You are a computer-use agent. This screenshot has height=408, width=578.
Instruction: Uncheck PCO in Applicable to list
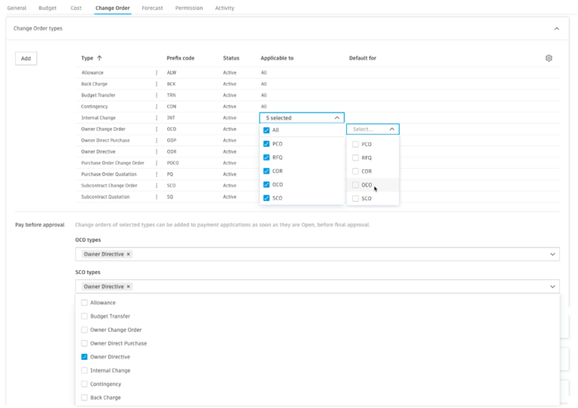[266, 144]
